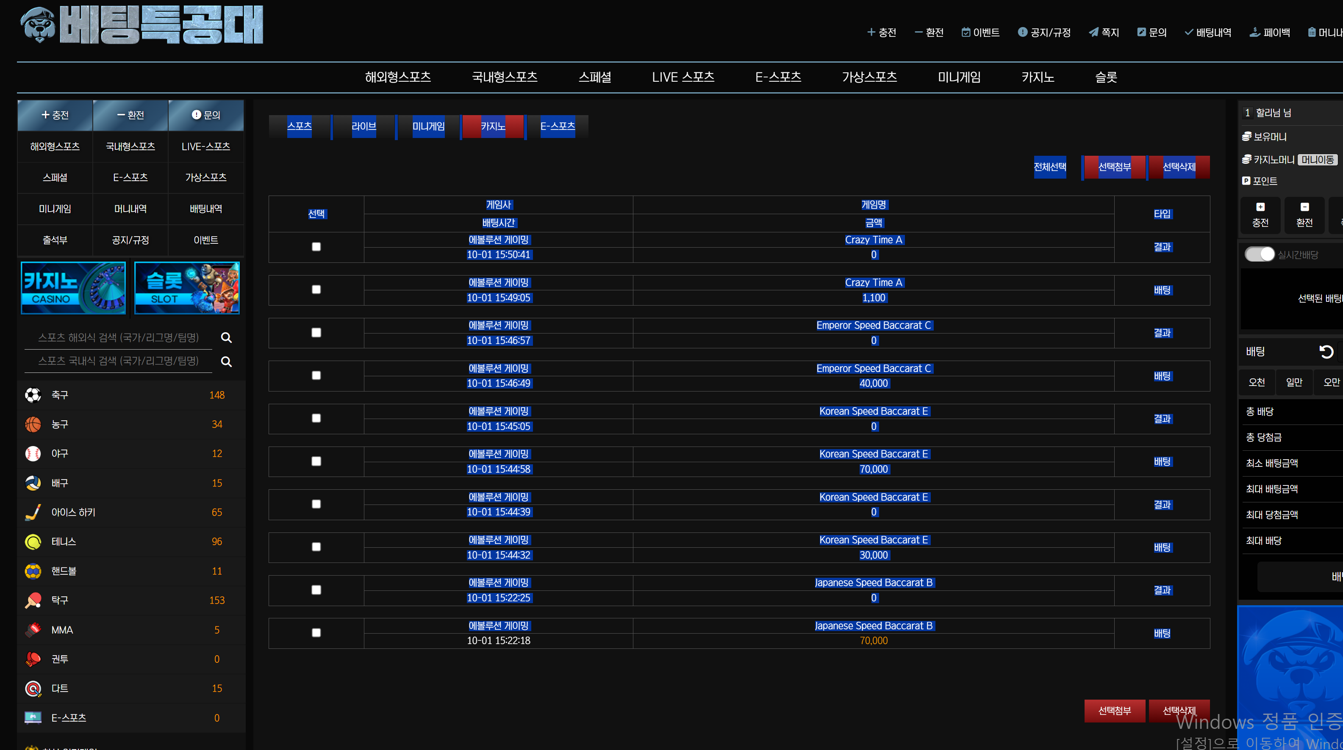Click the basketball icon for 농구

coord(33,424)
